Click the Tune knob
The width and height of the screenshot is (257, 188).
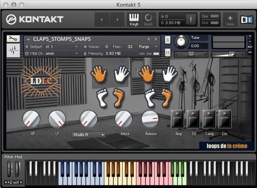(x=182, y=41)
